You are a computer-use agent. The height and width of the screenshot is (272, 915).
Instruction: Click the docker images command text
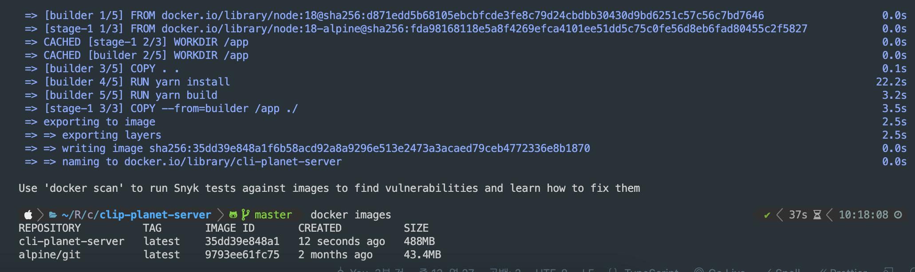[x=351, y=215]
